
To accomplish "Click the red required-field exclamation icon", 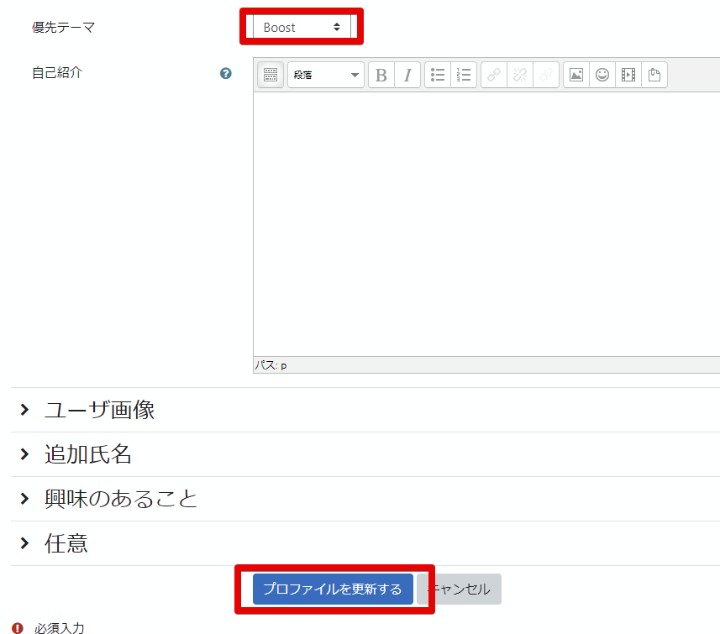I will 18,627.
